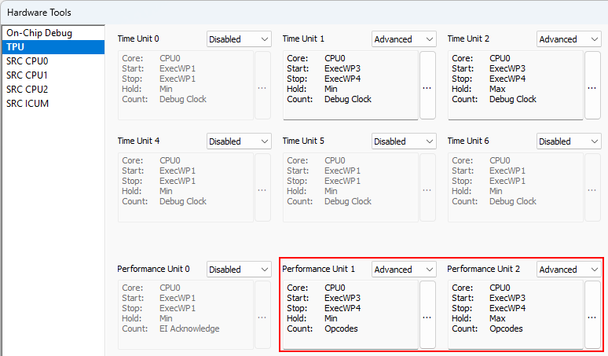
Task: Select SRC ICUM in the sidebar
Action: (x=27, y=104)
